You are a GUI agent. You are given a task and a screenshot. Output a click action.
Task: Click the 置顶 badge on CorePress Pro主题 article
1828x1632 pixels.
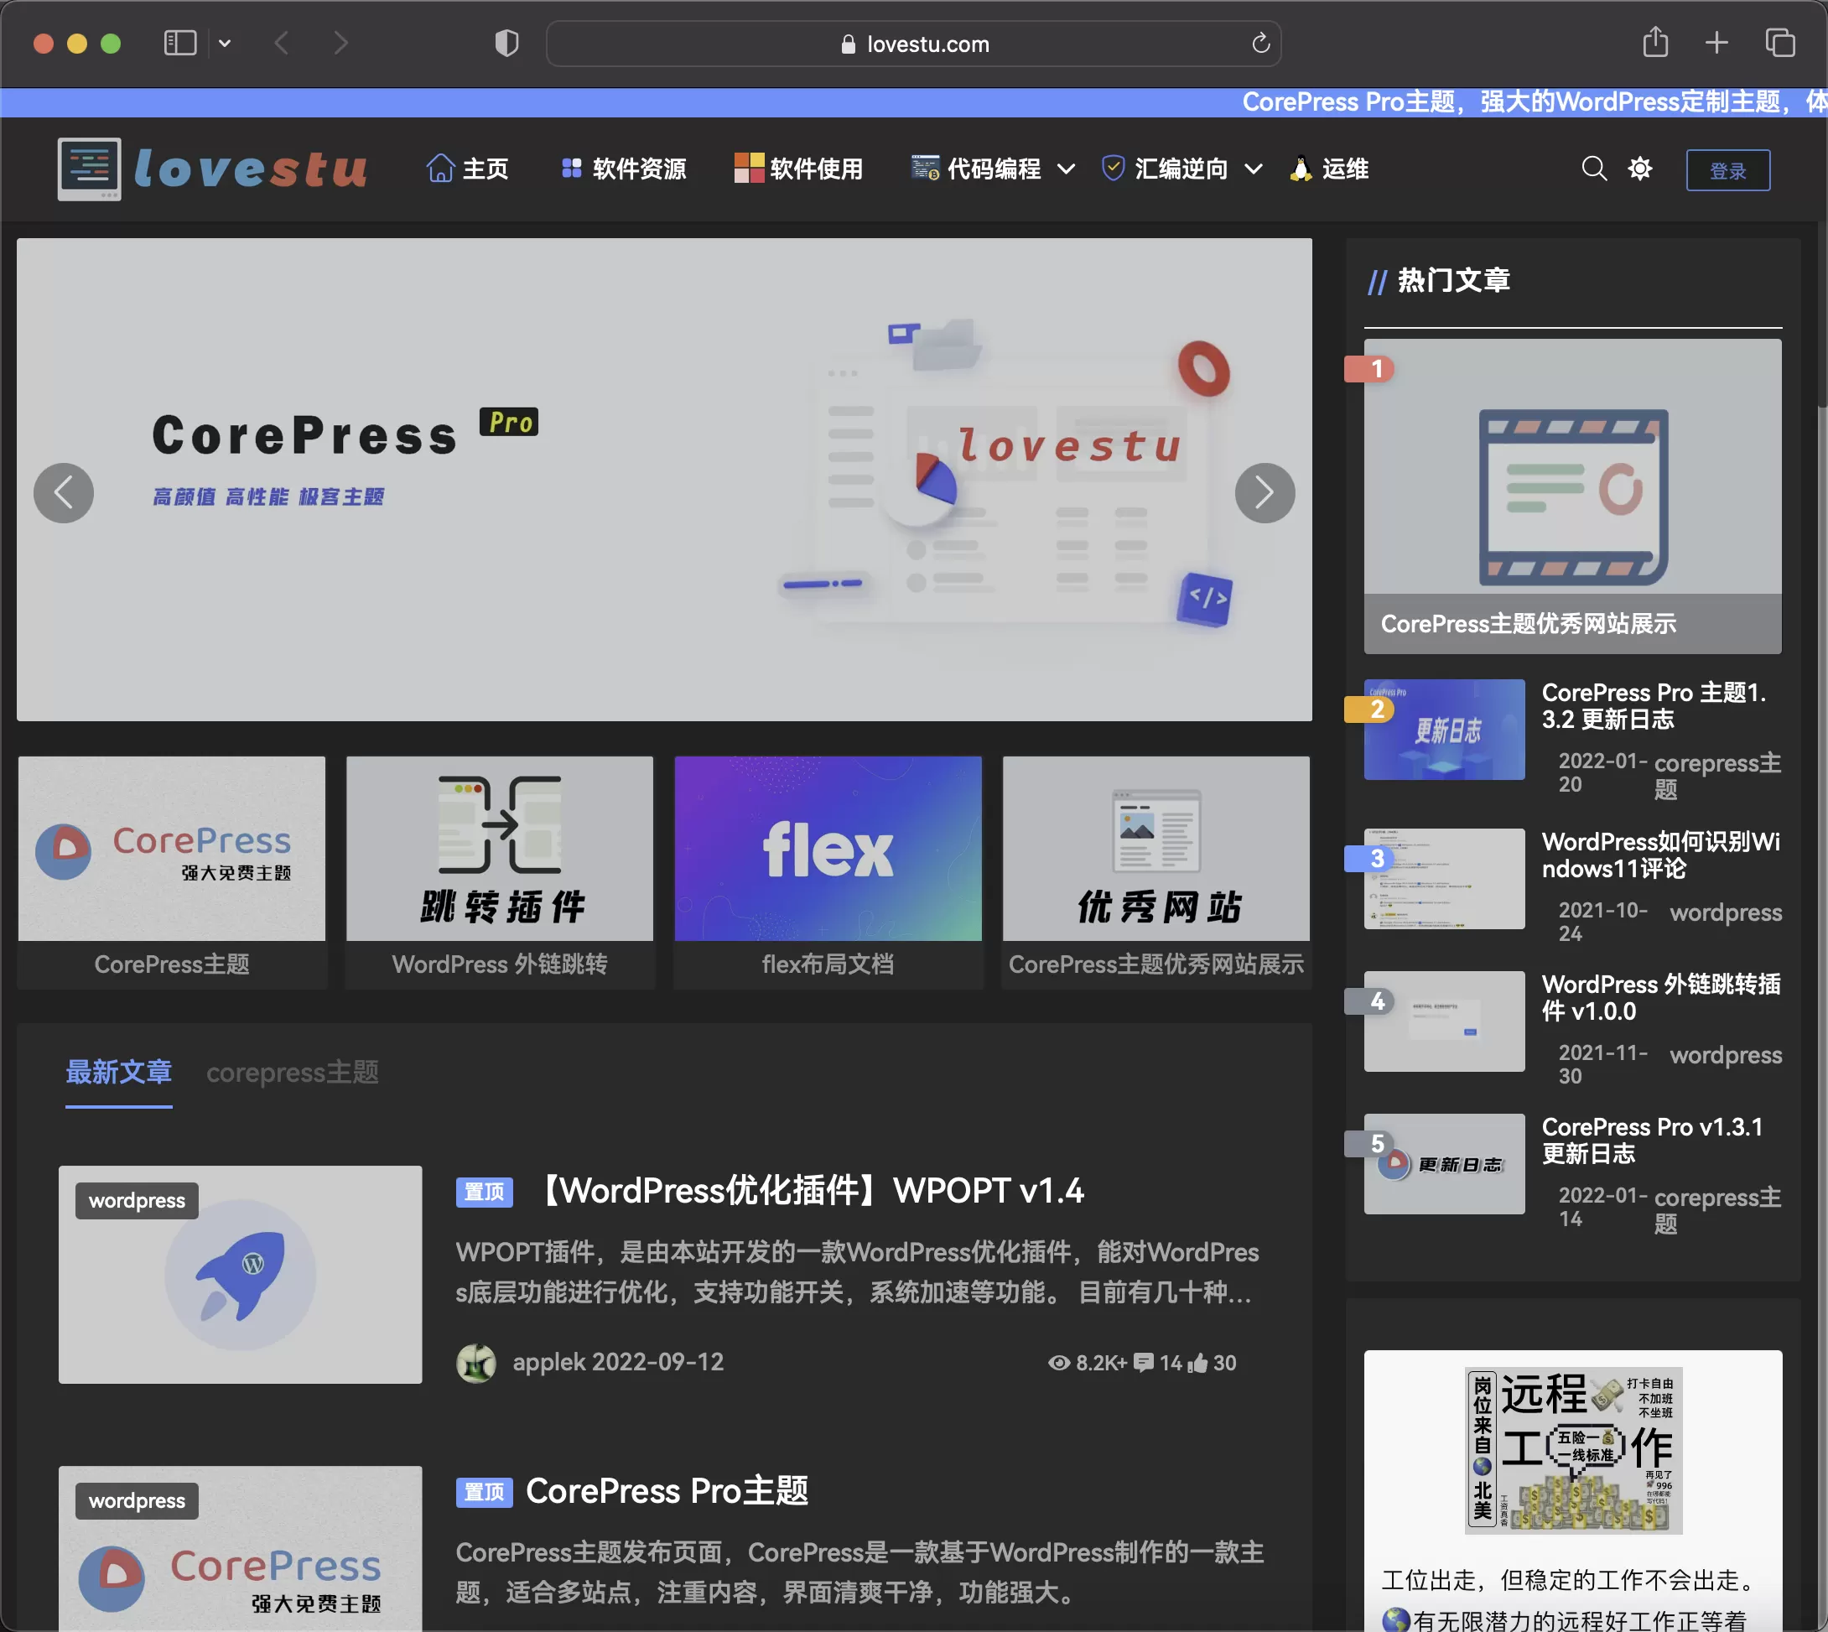click(484, 1492)
